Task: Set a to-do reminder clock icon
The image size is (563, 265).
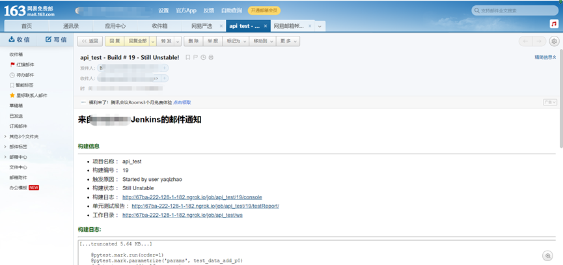Action: click(203, 57)
